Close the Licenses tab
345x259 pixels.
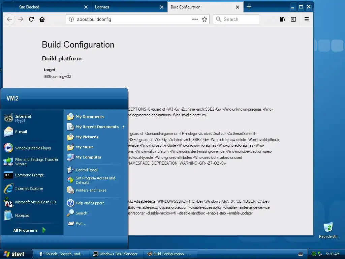[x=162, y=7]
